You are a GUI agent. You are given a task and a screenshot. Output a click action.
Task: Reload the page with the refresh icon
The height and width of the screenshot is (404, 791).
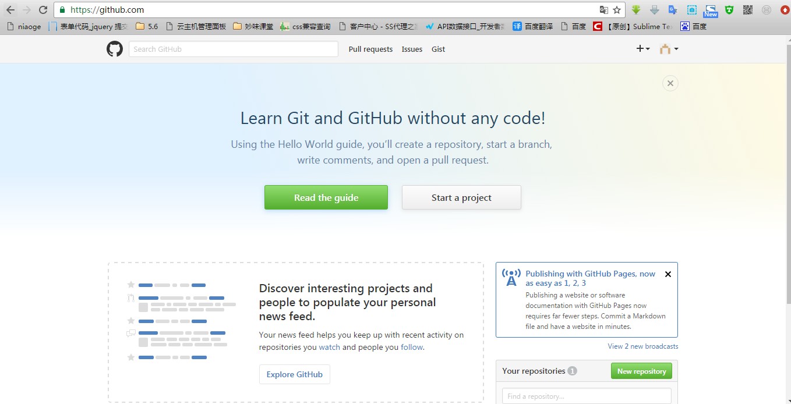pos(43,10)
